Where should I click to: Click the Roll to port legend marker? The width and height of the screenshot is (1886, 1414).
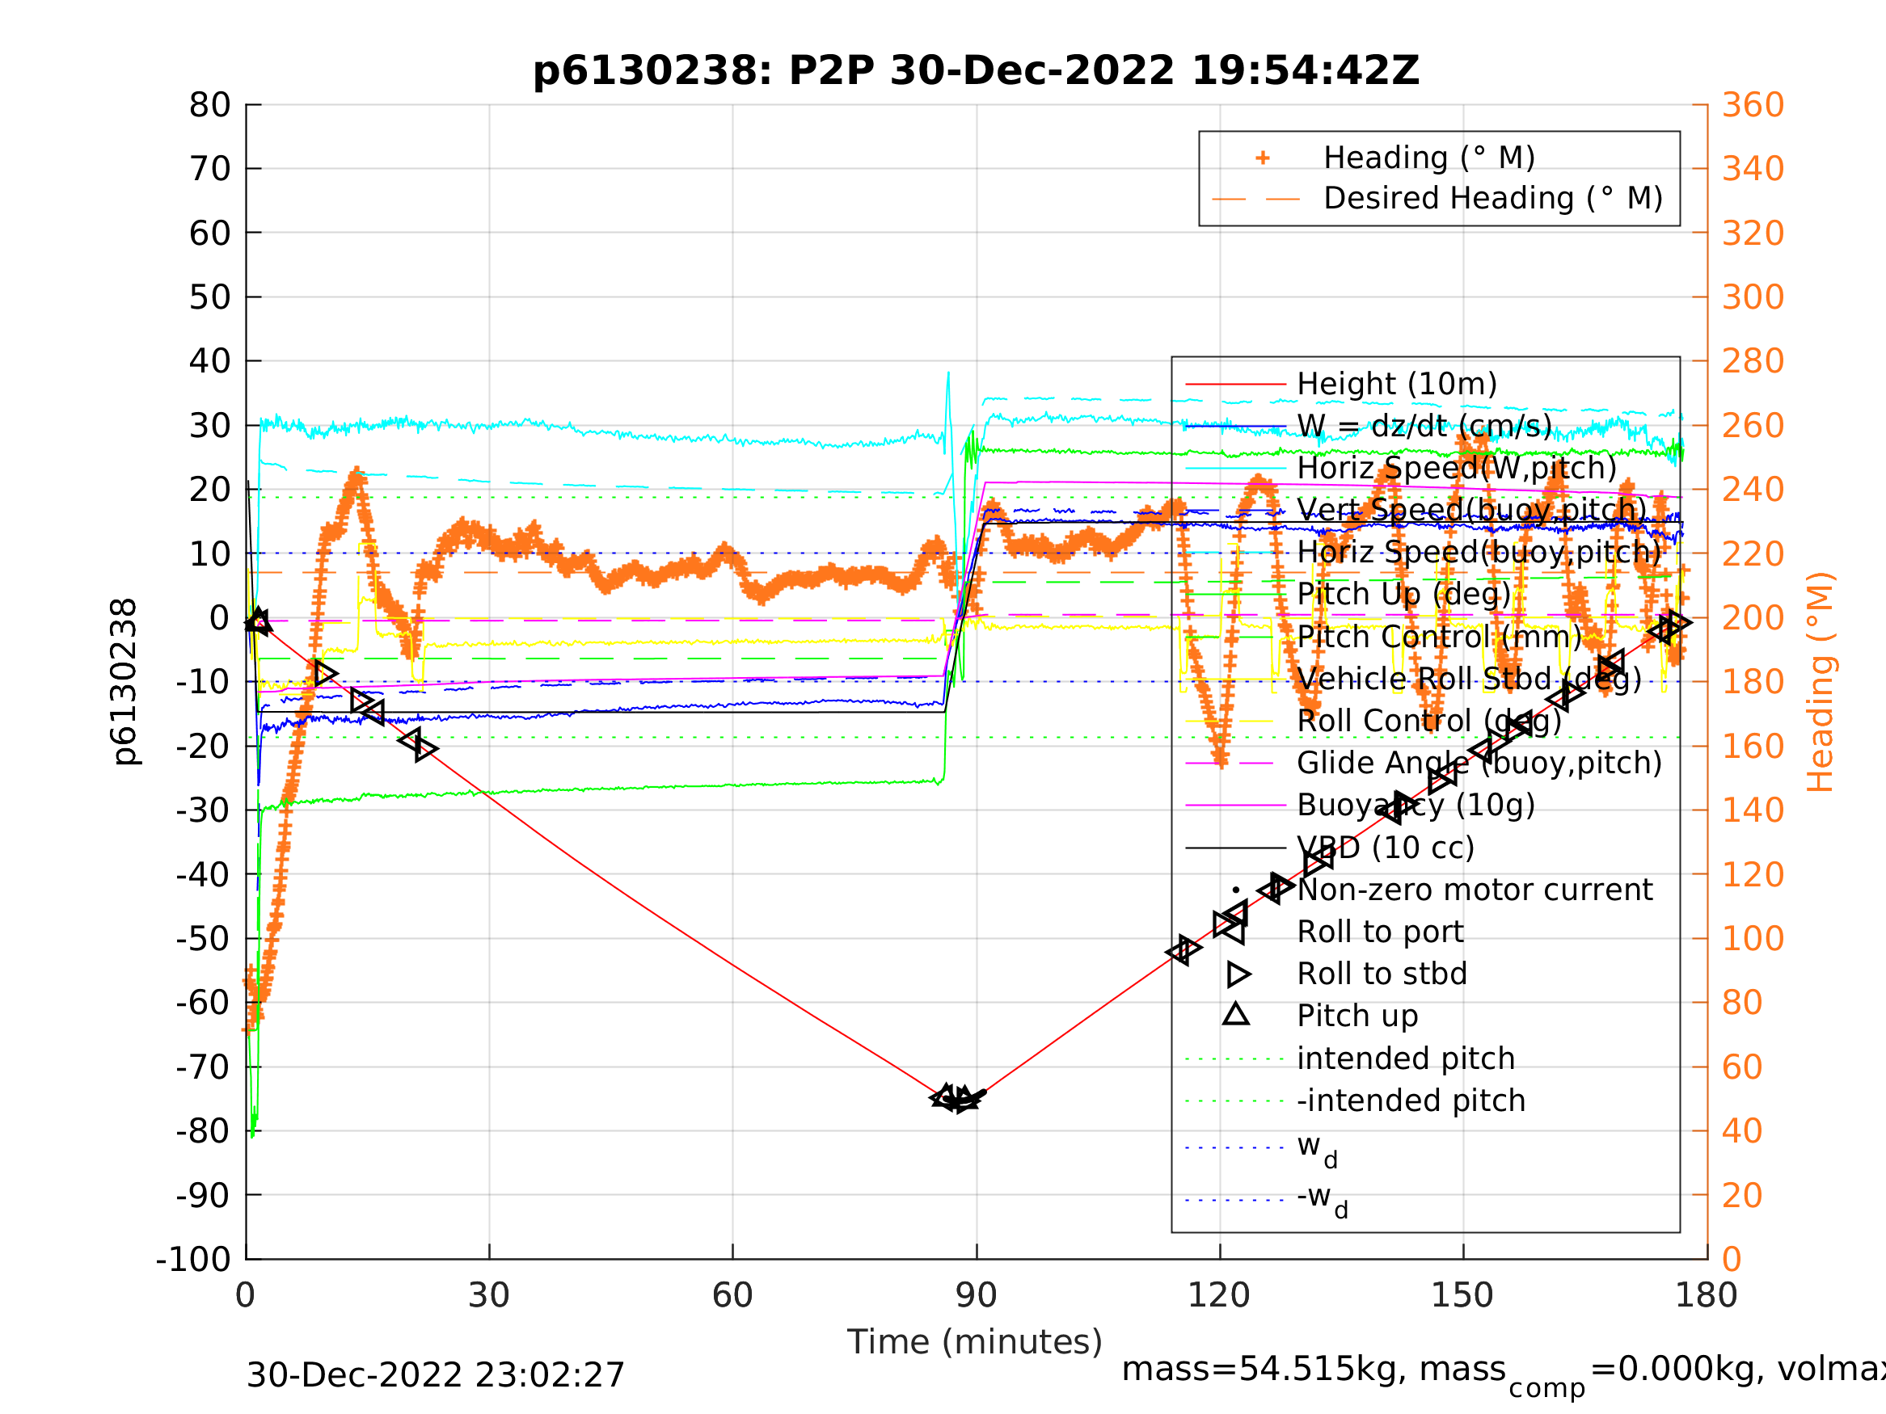click(x=1234, y=932)
